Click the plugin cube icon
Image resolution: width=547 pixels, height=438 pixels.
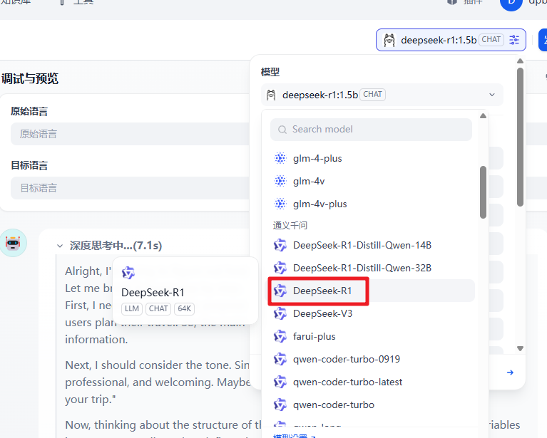[451, 2]
